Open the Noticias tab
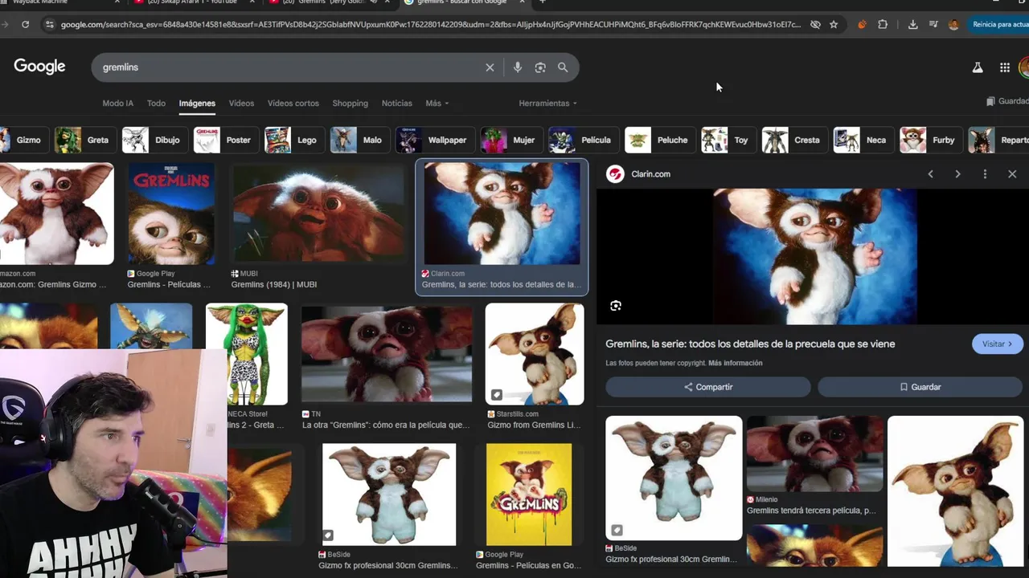This screenshot has height=578, width=1029. (397, 104)
